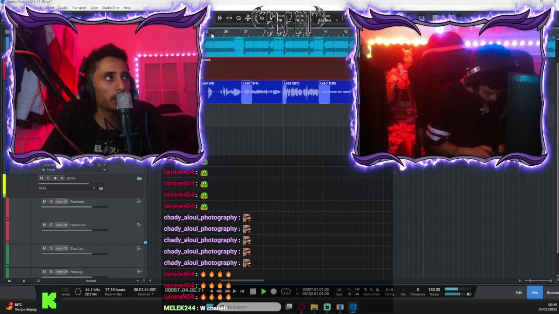Screen dimensions: 559x314
Task: Open the Browse panel
Action: click(552, 293)
